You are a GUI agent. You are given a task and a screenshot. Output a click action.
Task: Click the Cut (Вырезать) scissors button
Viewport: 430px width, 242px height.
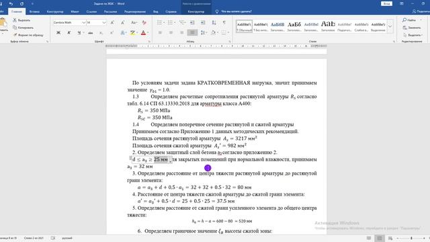pyautogui.click(x=21, y=20)
